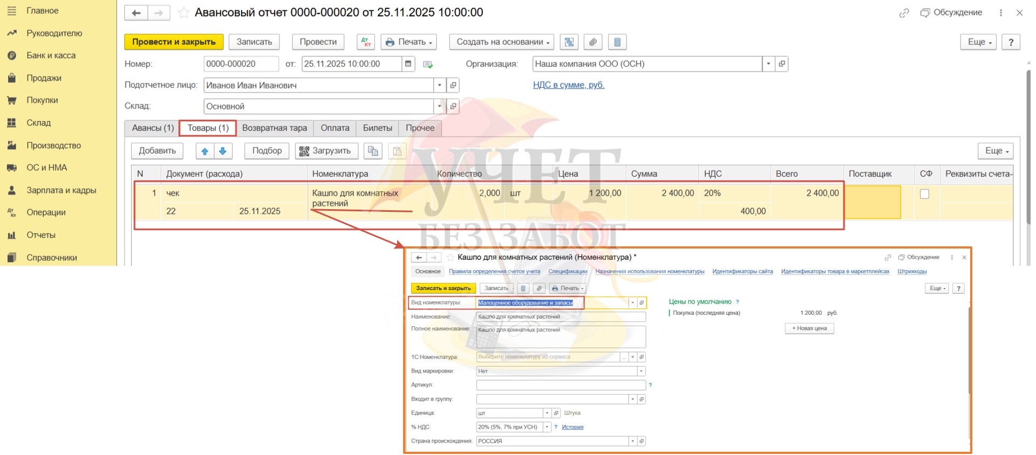Screen dimensions: 1036x455
Task: Click the Провести button
Action: click(x=318, y=42)
